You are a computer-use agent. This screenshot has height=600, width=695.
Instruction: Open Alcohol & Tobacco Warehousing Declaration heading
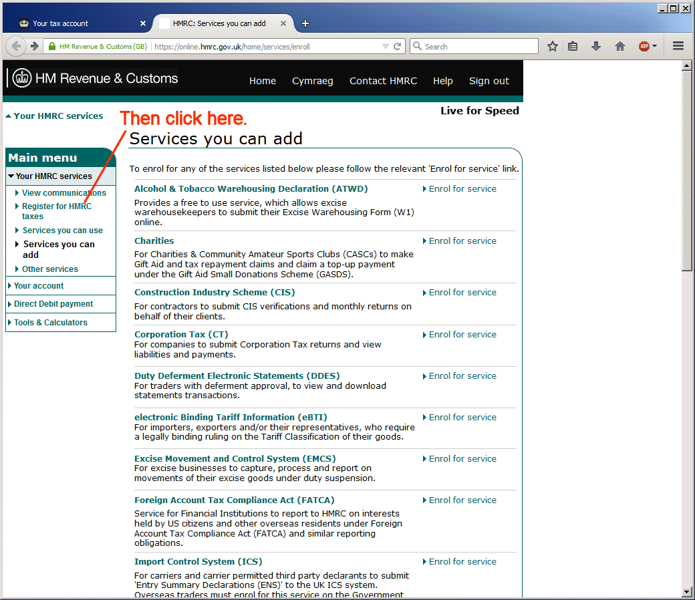click(251, 189)
